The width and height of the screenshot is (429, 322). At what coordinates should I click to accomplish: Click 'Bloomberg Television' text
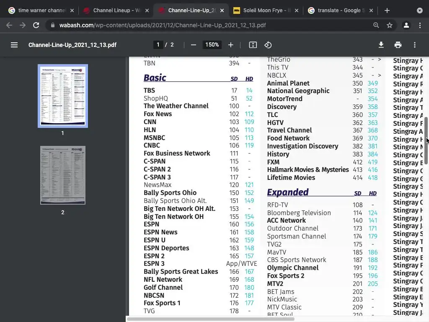click(299, 213)
